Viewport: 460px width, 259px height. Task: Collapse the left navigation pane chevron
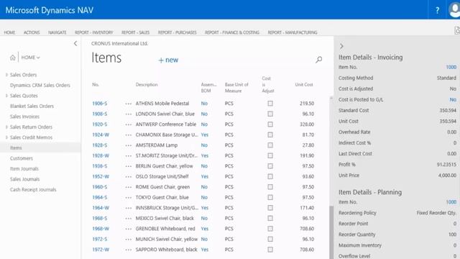point(75,43)
